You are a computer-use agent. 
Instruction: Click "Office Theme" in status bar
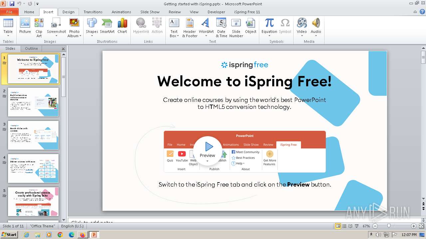[x=42, y=226]
